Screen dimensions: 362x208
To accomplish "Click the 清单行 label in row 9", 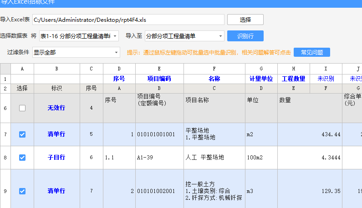I will point(56,191).
